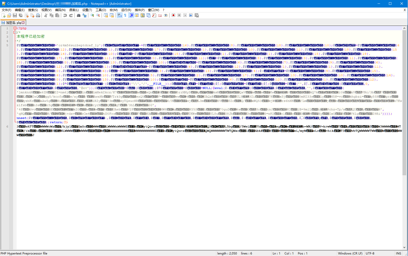This screenshot has height=256, width=408.
Task: Collapse the PHP block on line 1
Action: [15, 28]
